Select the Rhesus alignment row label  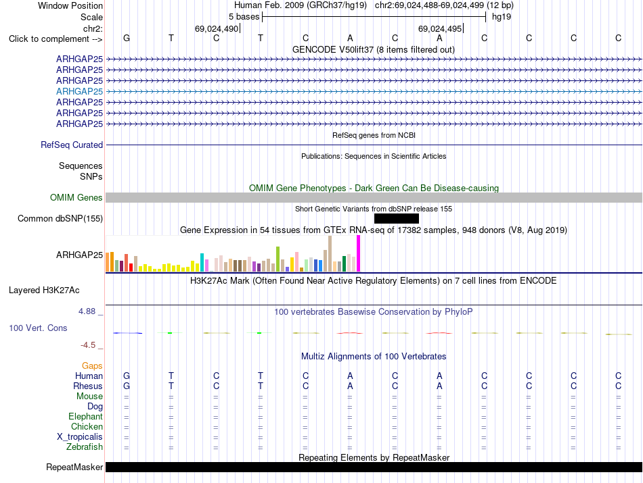point(88,386)
